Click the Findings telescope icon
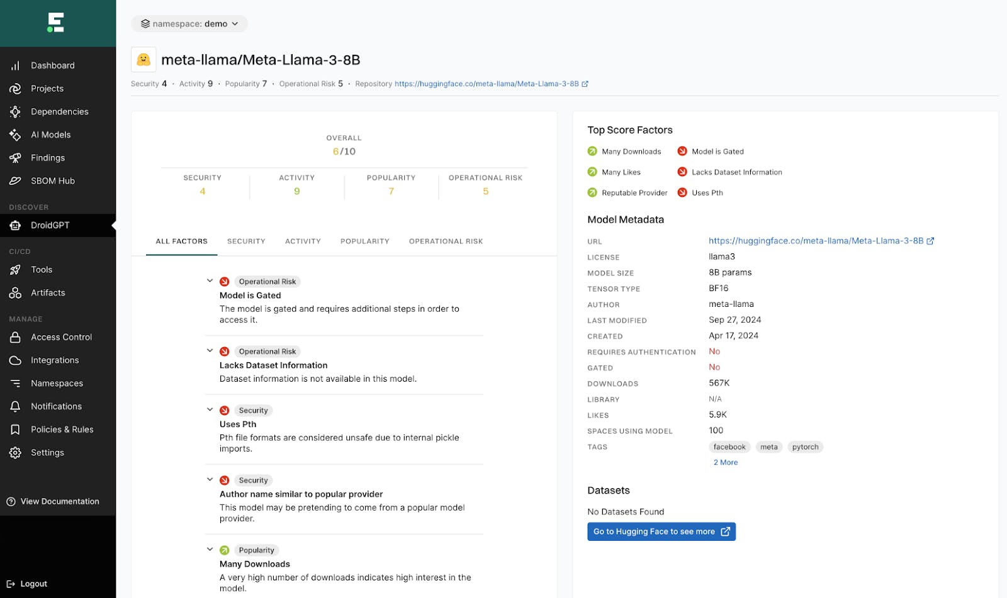1007x598 pixels. point(15,158)
